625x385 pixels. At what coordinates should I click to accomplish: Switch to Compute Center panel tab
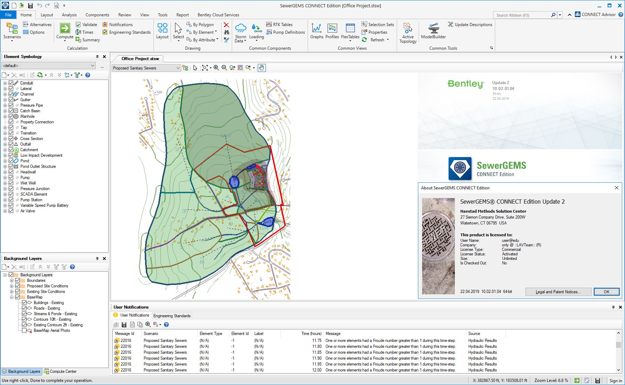tap(60, 371)
